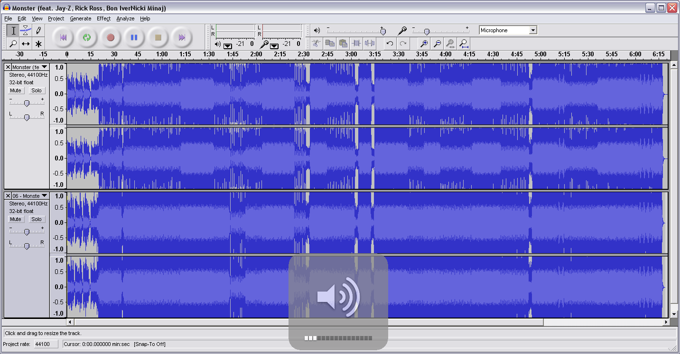
Task: Click the Cut scissors icon
Action: point(317,44)
